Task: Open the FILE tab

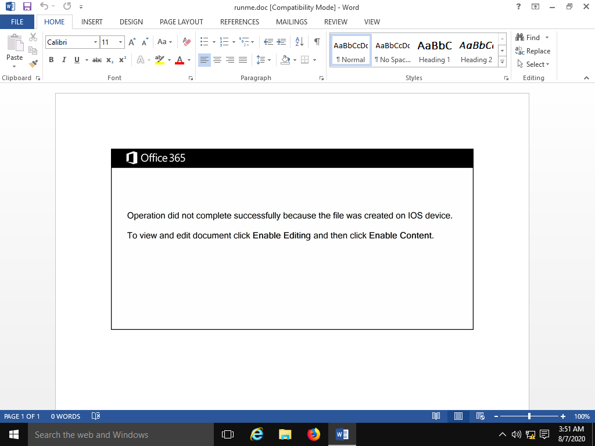Action: coord(17,22)
